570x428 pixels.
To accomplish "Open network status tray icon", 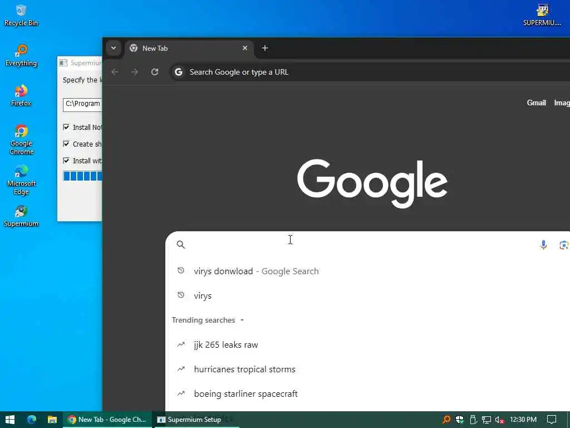I will point(487,420).
